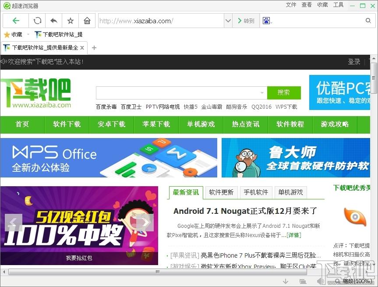The height and width of the screenshot is (287, 378).
Task: Open 热点资讯 navigation item
Action: [245, 124]
